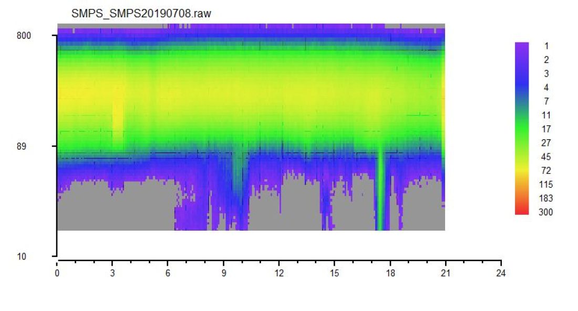Viewport: 578px width, 311px height.
Task: Select the x-axis tick label 6
Action: click(x=168, y=273)
